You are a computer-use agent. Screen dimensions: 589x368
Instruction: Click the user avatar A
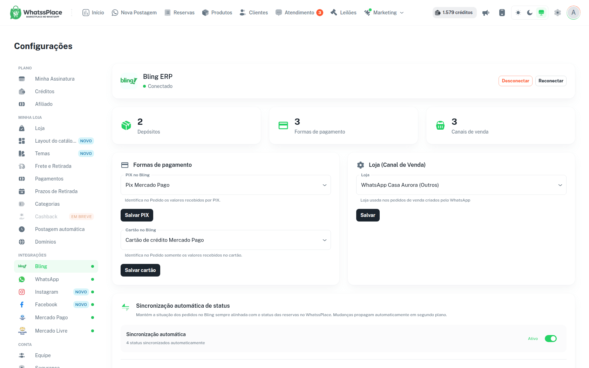(574, 13)
